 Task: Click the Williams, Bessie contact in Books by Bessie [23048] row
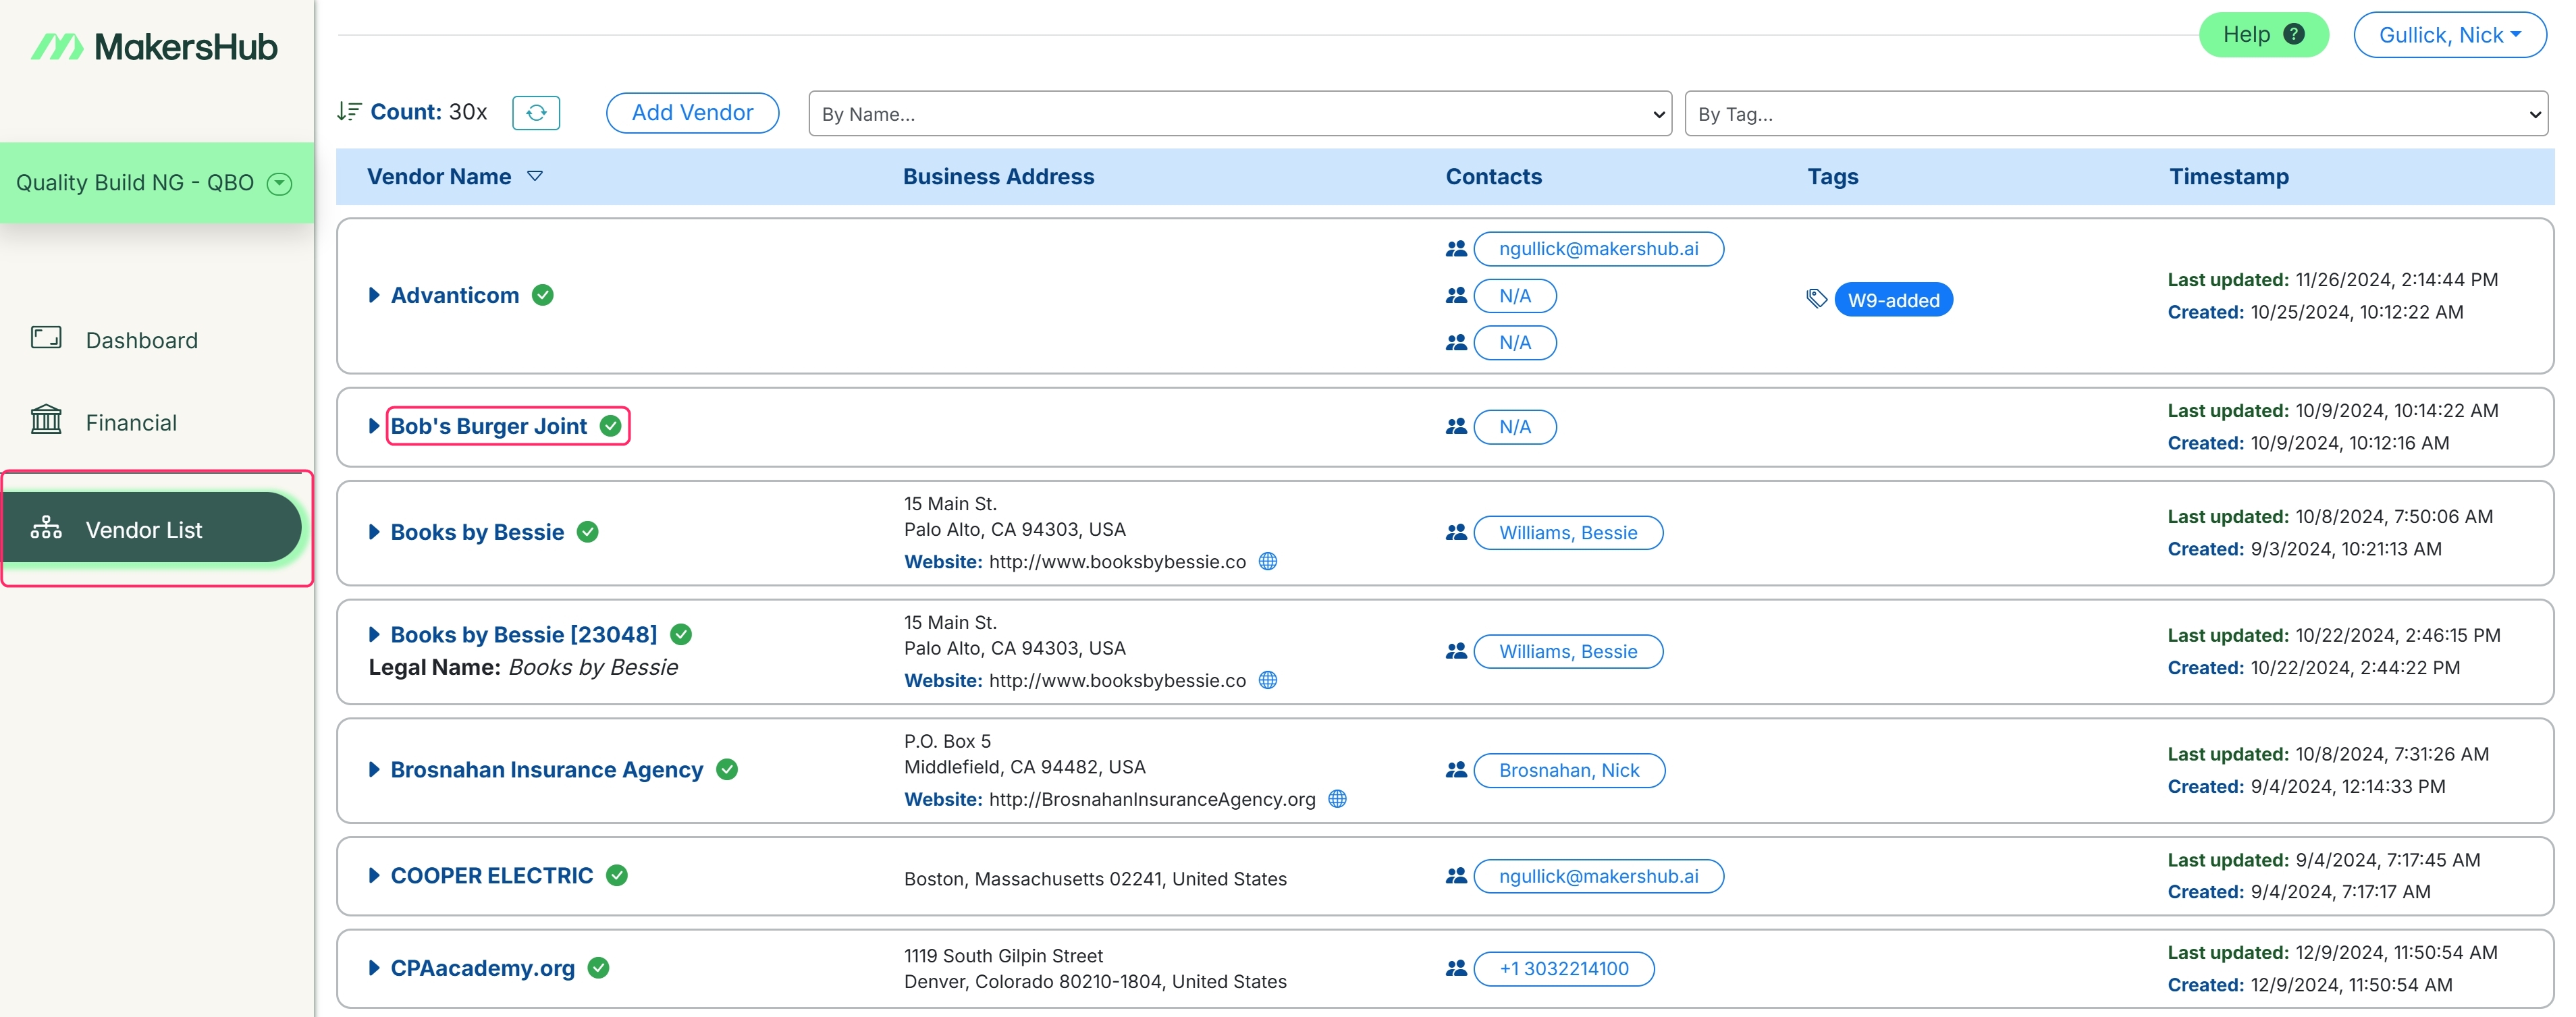pos(1568,651)
